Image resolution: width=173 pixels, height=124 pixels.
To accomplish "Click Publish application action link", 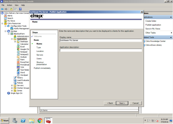I will pos(153,25).
